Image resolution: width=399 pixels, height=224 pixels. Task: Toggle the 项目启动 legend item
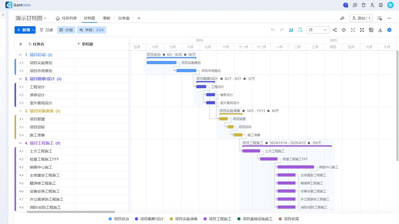click(x=119, y=219)
